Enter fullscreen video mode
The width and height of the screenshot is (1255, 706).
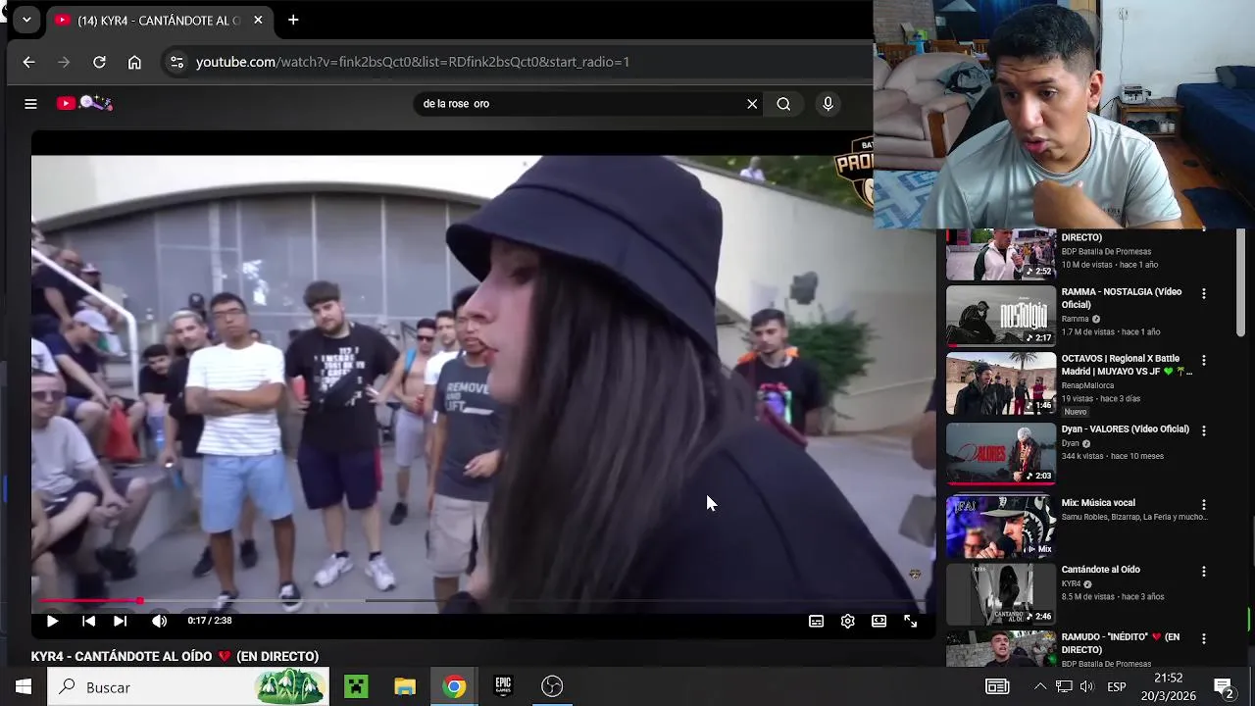click(911, 621)
